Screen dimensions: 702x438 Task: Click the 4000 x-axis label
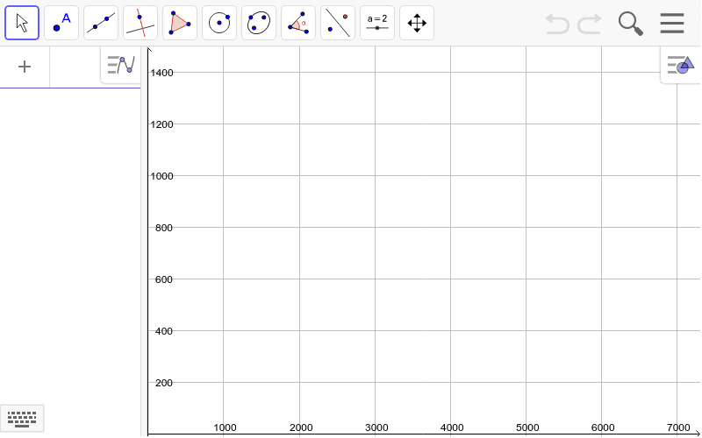point(452,428)
